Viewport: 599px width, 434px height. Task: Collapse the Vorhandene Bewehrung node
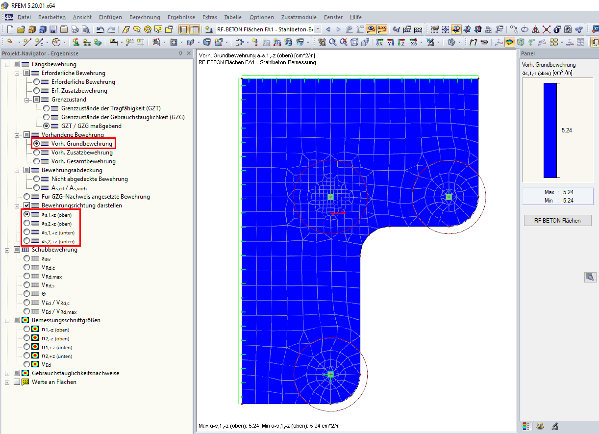[17, 135]
